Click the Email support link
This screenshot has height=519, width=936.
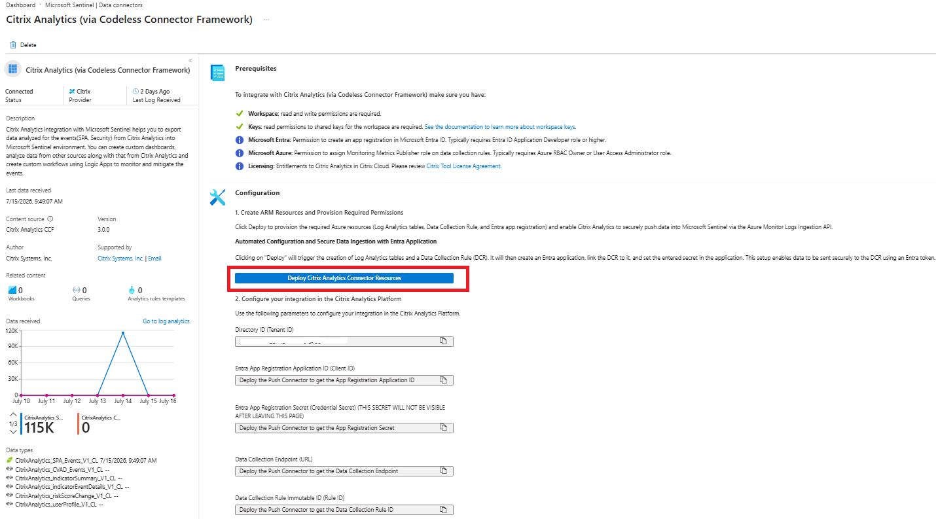pos(154,259)
